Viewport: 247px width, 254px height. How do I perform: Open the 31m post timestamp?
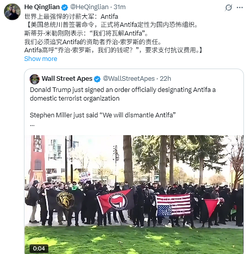(120, 7)
